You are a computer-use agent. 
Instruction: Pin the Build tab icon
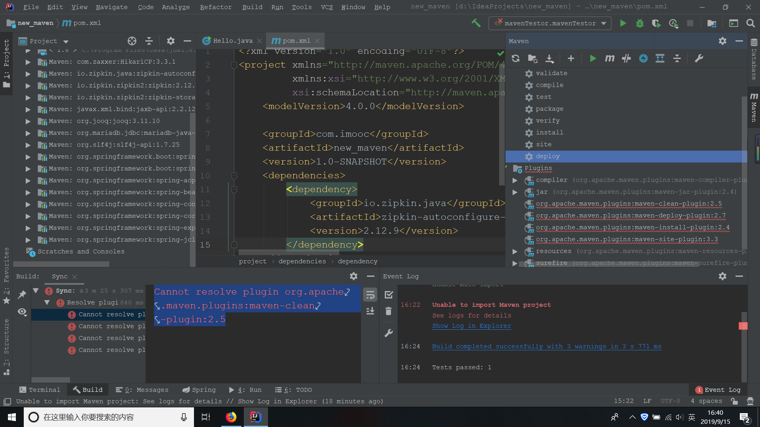22,295
